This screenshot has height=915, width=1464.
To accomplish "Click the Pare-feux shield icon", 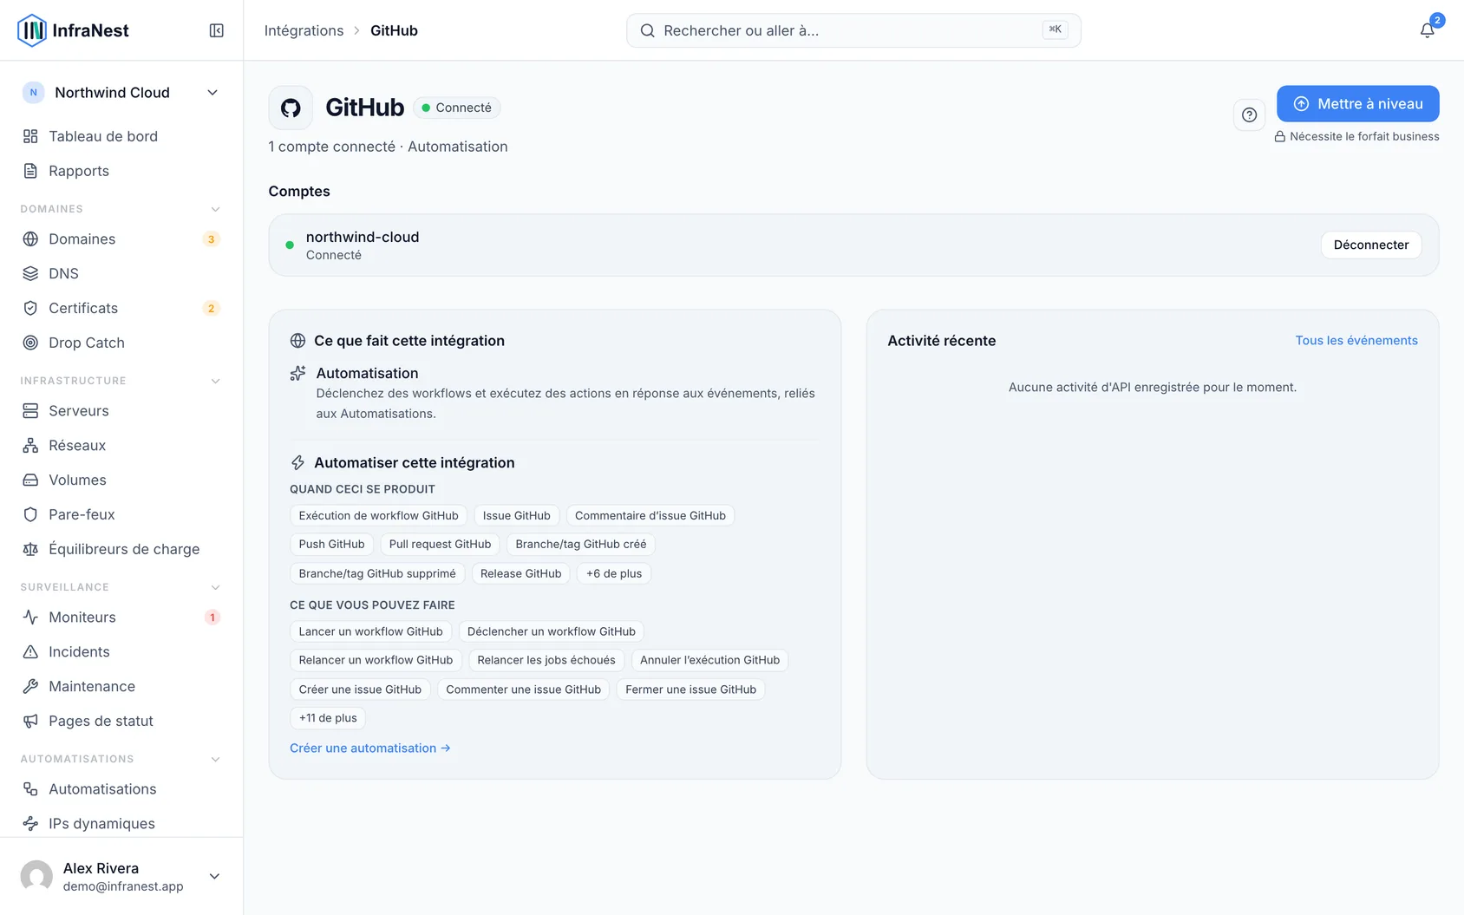I will 30,514.
